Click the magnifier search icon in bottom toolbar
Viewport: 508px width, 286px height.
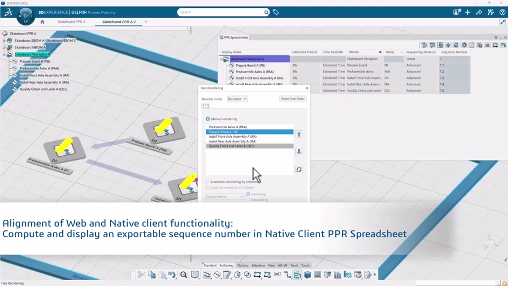[x=184, y=275]
